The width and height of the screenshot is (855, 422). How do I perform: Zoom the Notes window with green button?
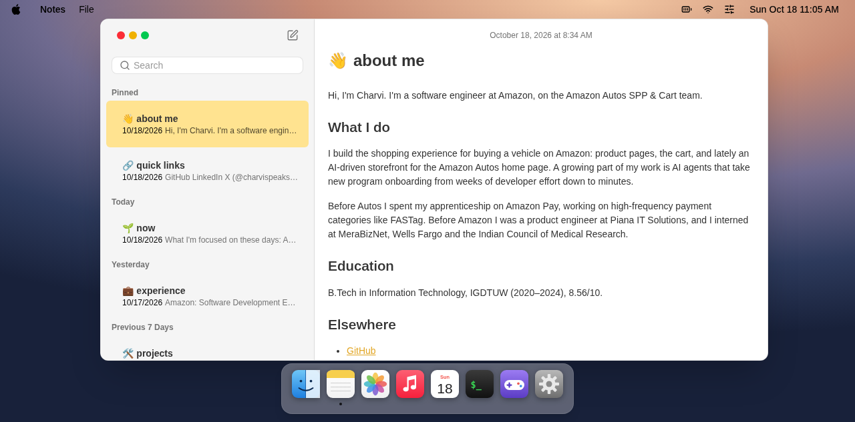point(145,35)
